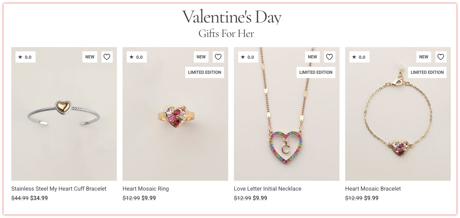Open the Stainless Steel My Heart Cuff Bracelet page
Viewport: 460px width, 218px height.
pos(59,188)
